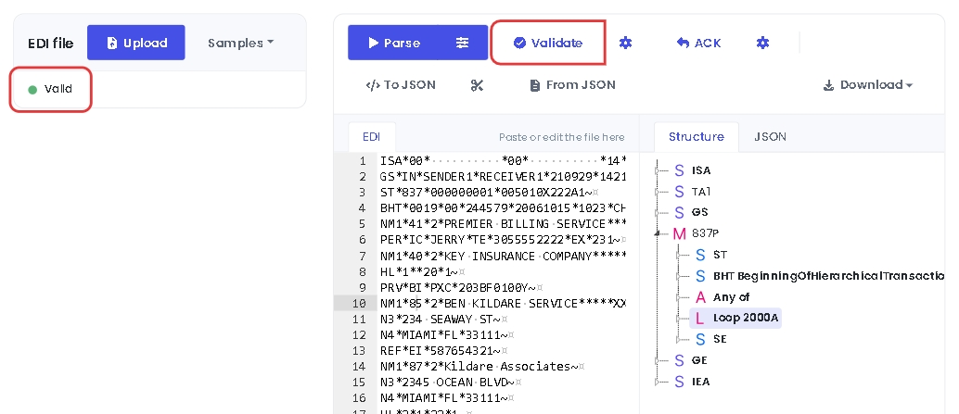
Task: Click NM1*40*2*KEY INSURANCE COMPANY line
Action: tap(504, 256)
